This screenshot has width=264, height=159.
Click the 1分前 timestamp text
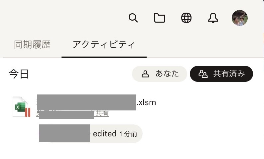click(128, 134)
